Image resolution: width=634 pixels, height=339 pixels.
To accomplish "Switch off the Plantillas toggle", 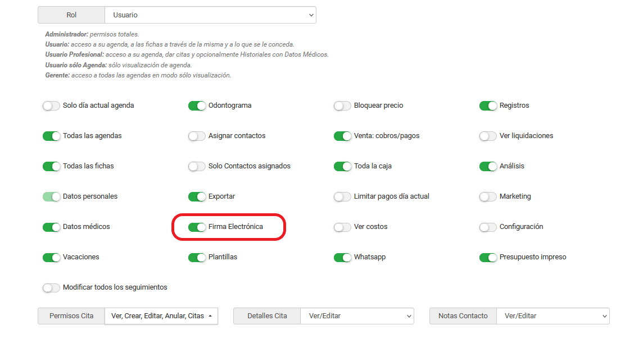I will (x=197, y=258).
